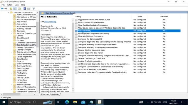
Task: Expand the Biometrics tree node
Action: pyautogui.click(x=11, y=31)
